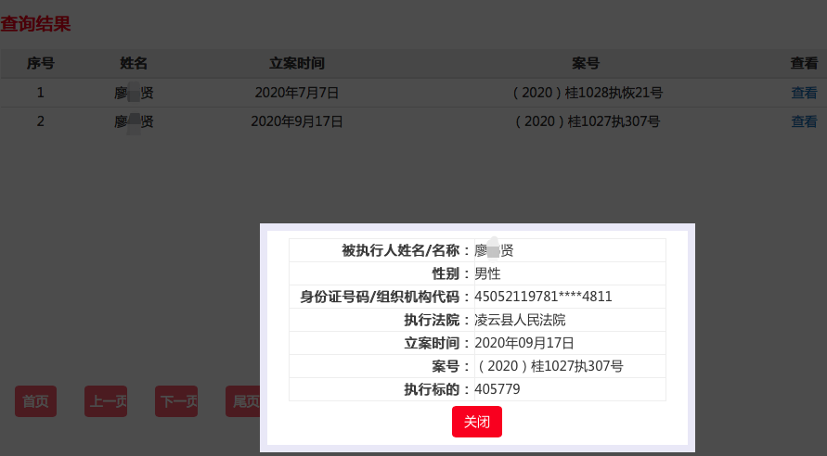
Task: Select the date 2020年7月7日 in the table
Action: [x=297, y=93]
